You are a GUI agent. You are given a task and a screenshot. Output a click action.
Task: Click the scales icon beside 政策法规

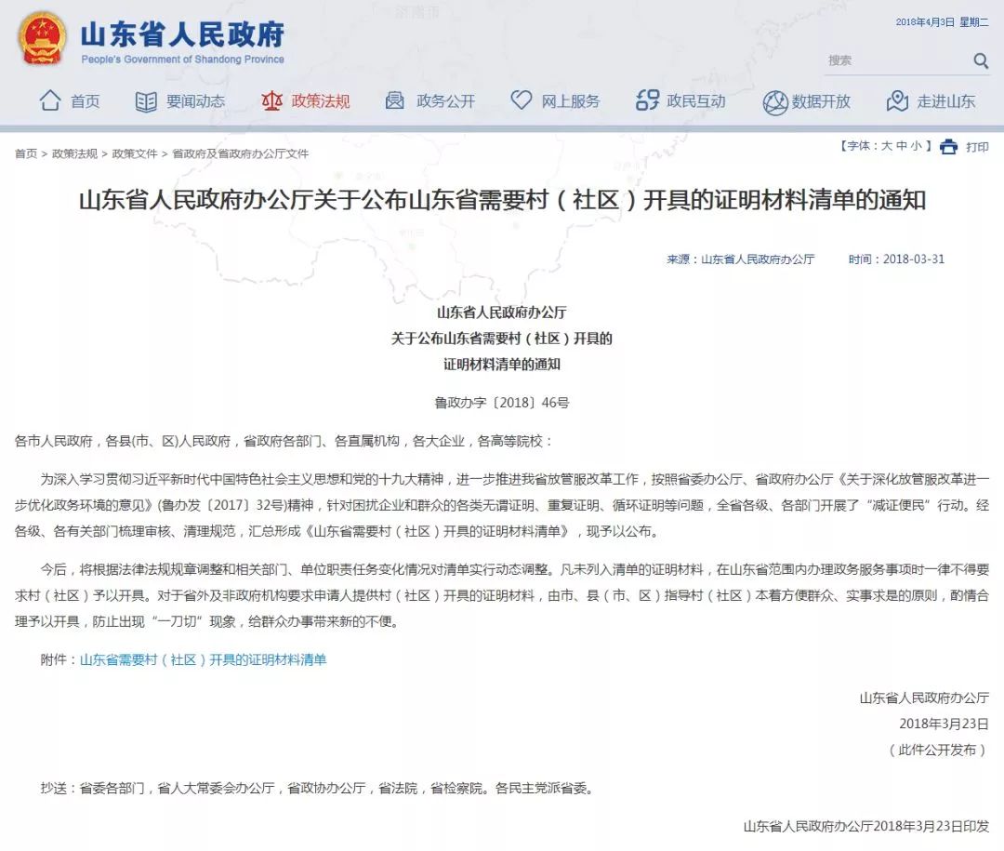coord(273,100)
